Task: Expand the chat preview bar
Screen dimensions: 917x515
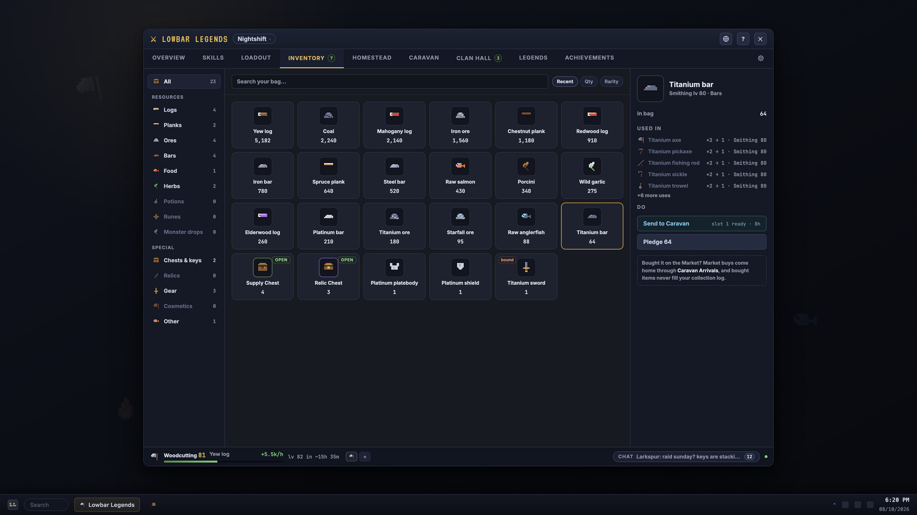Action: pos(686,457)
